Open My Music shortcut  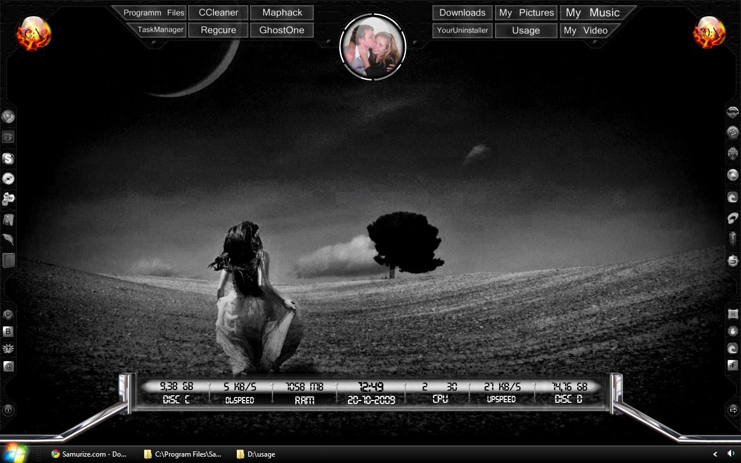coord(592,13)
